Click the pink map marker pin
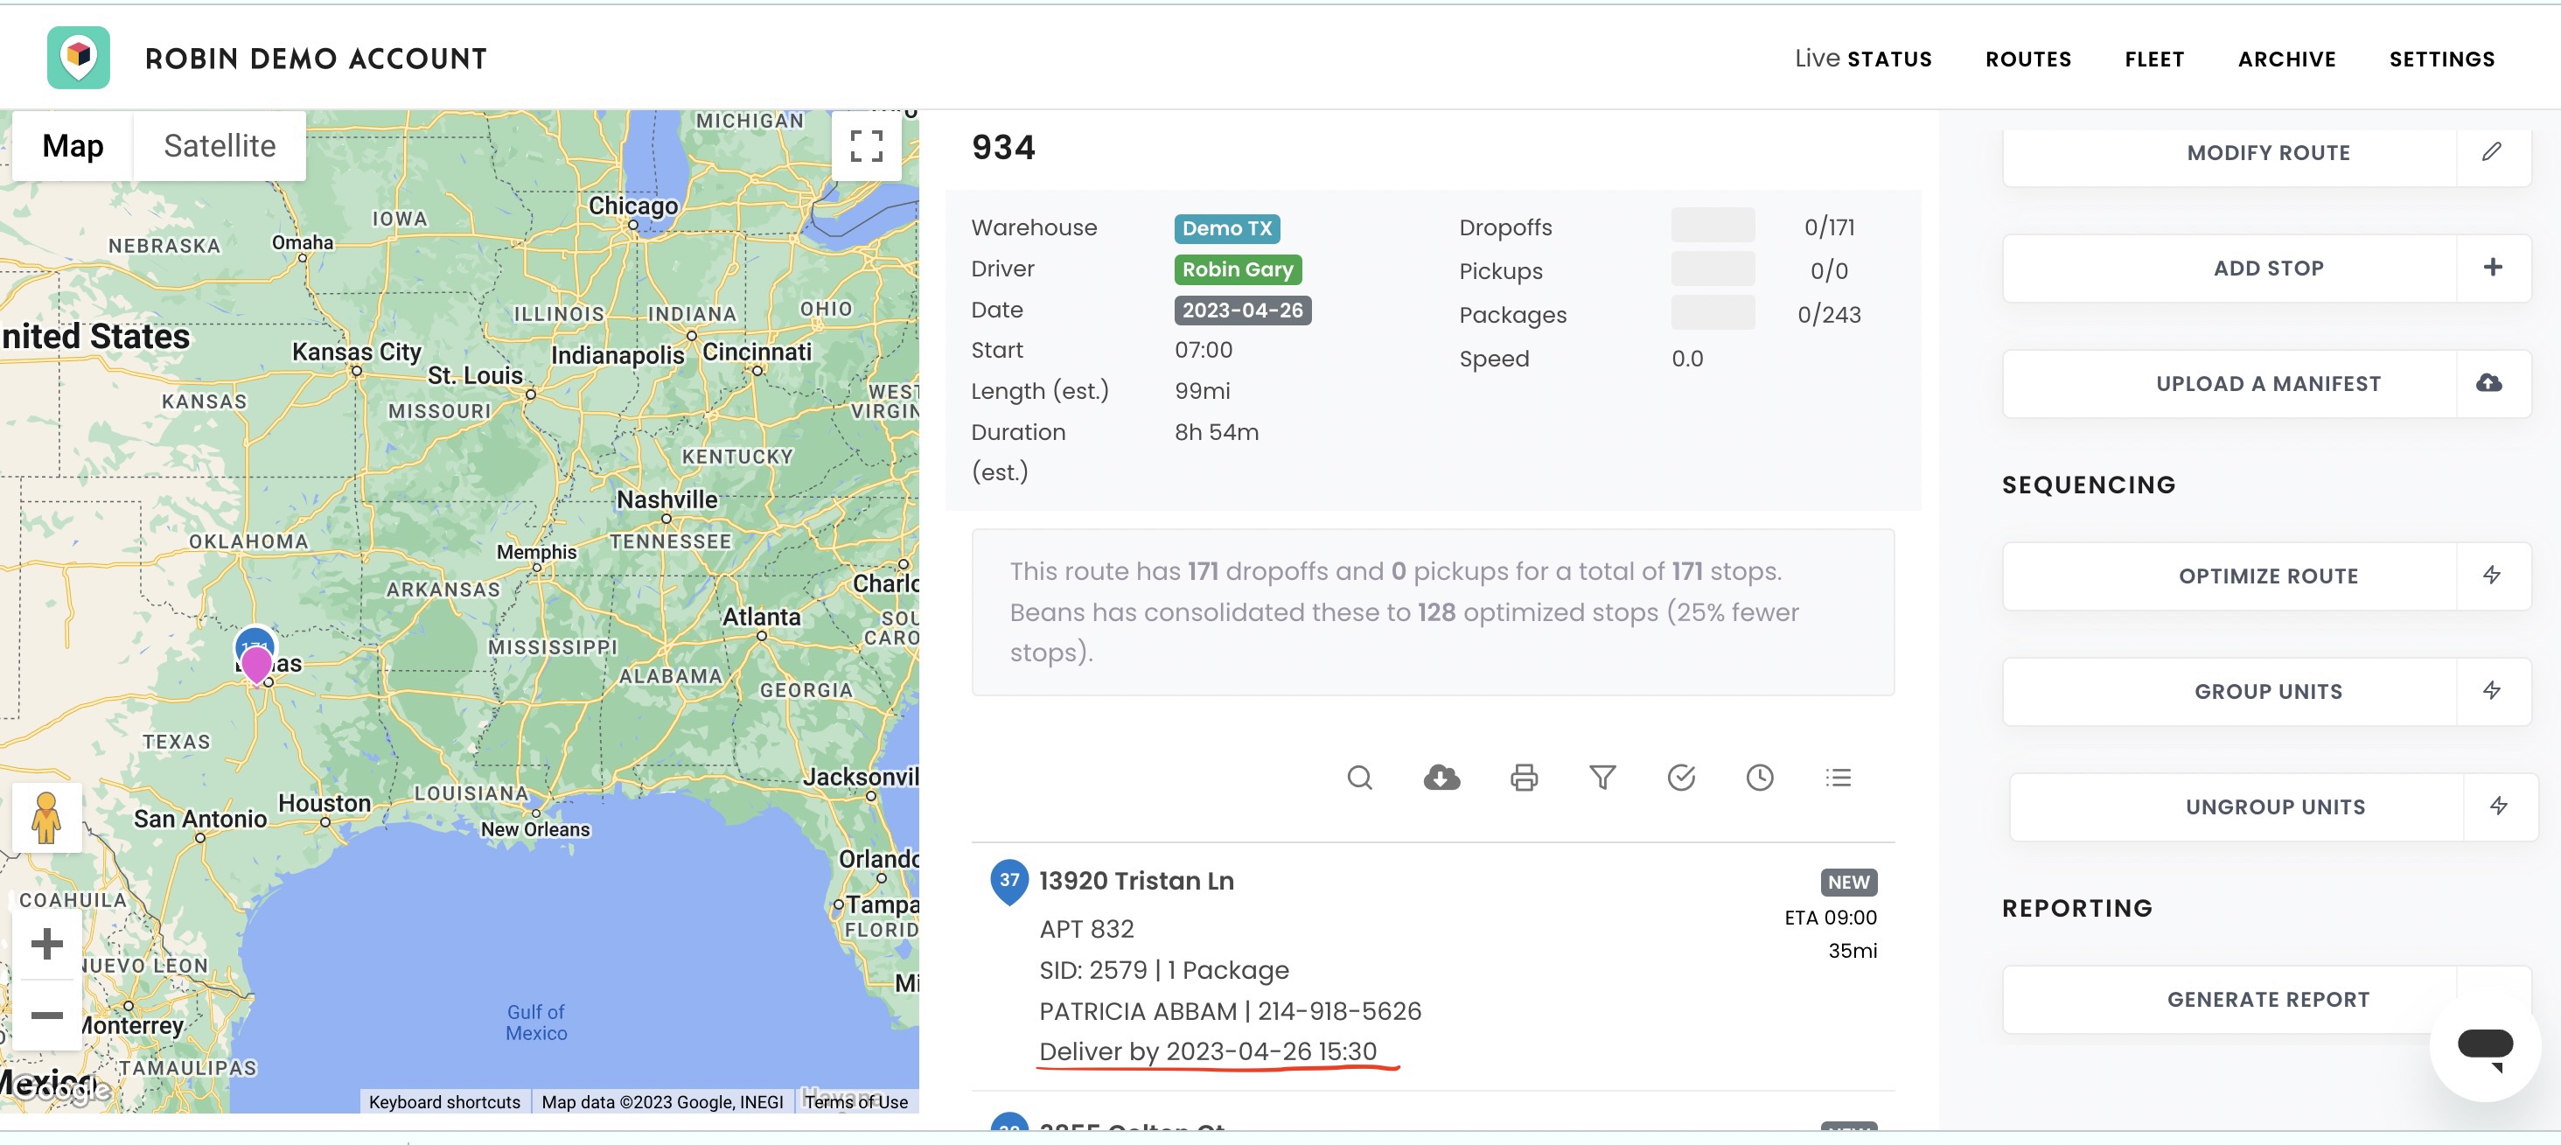Viewport: 2561px width, 1145px height. [256, 664]
